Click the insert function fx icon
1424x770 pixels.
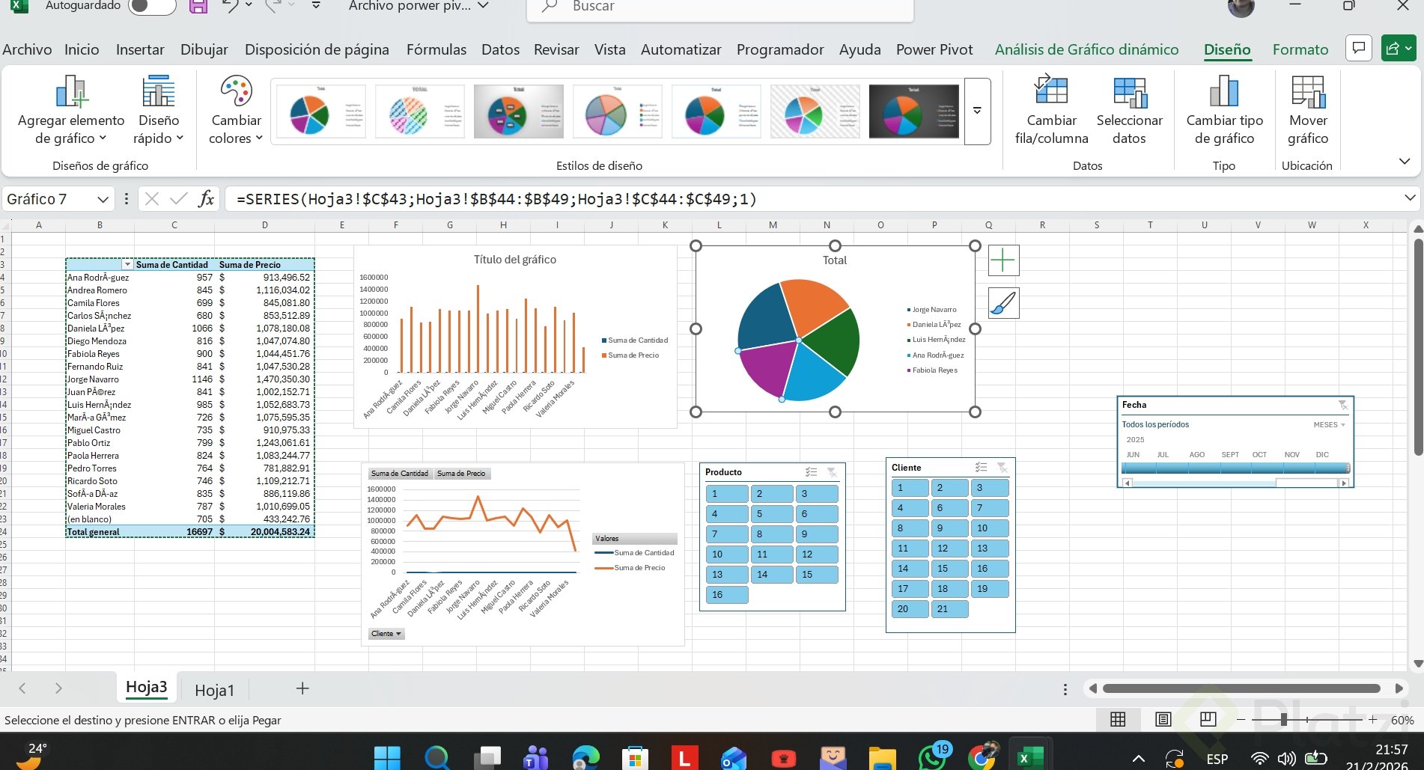click(x=206, y=199)
